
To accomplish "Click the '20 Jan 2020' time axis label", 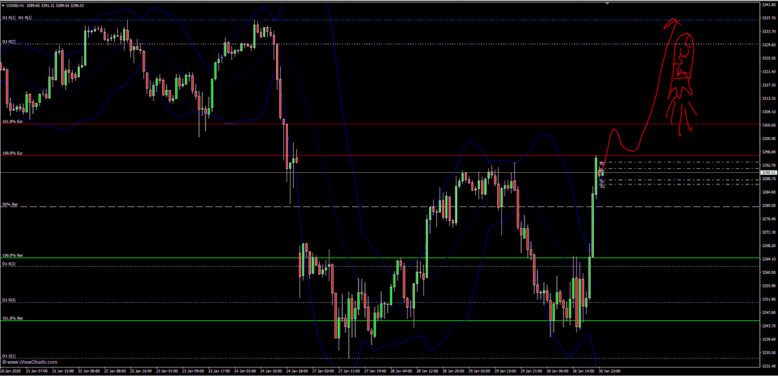I will click(x=11, y=372).
